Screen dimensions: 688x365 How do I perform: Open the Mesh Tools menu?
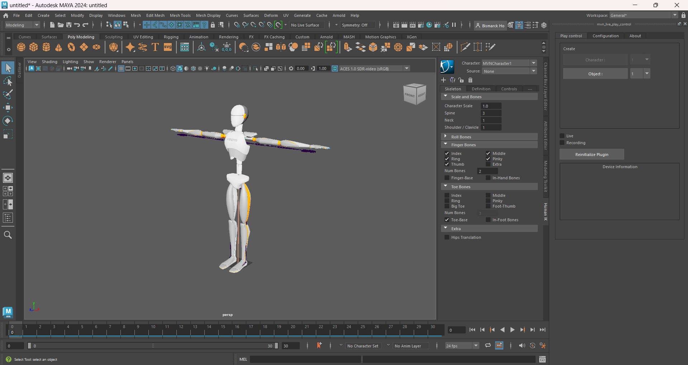coord(180,15)
